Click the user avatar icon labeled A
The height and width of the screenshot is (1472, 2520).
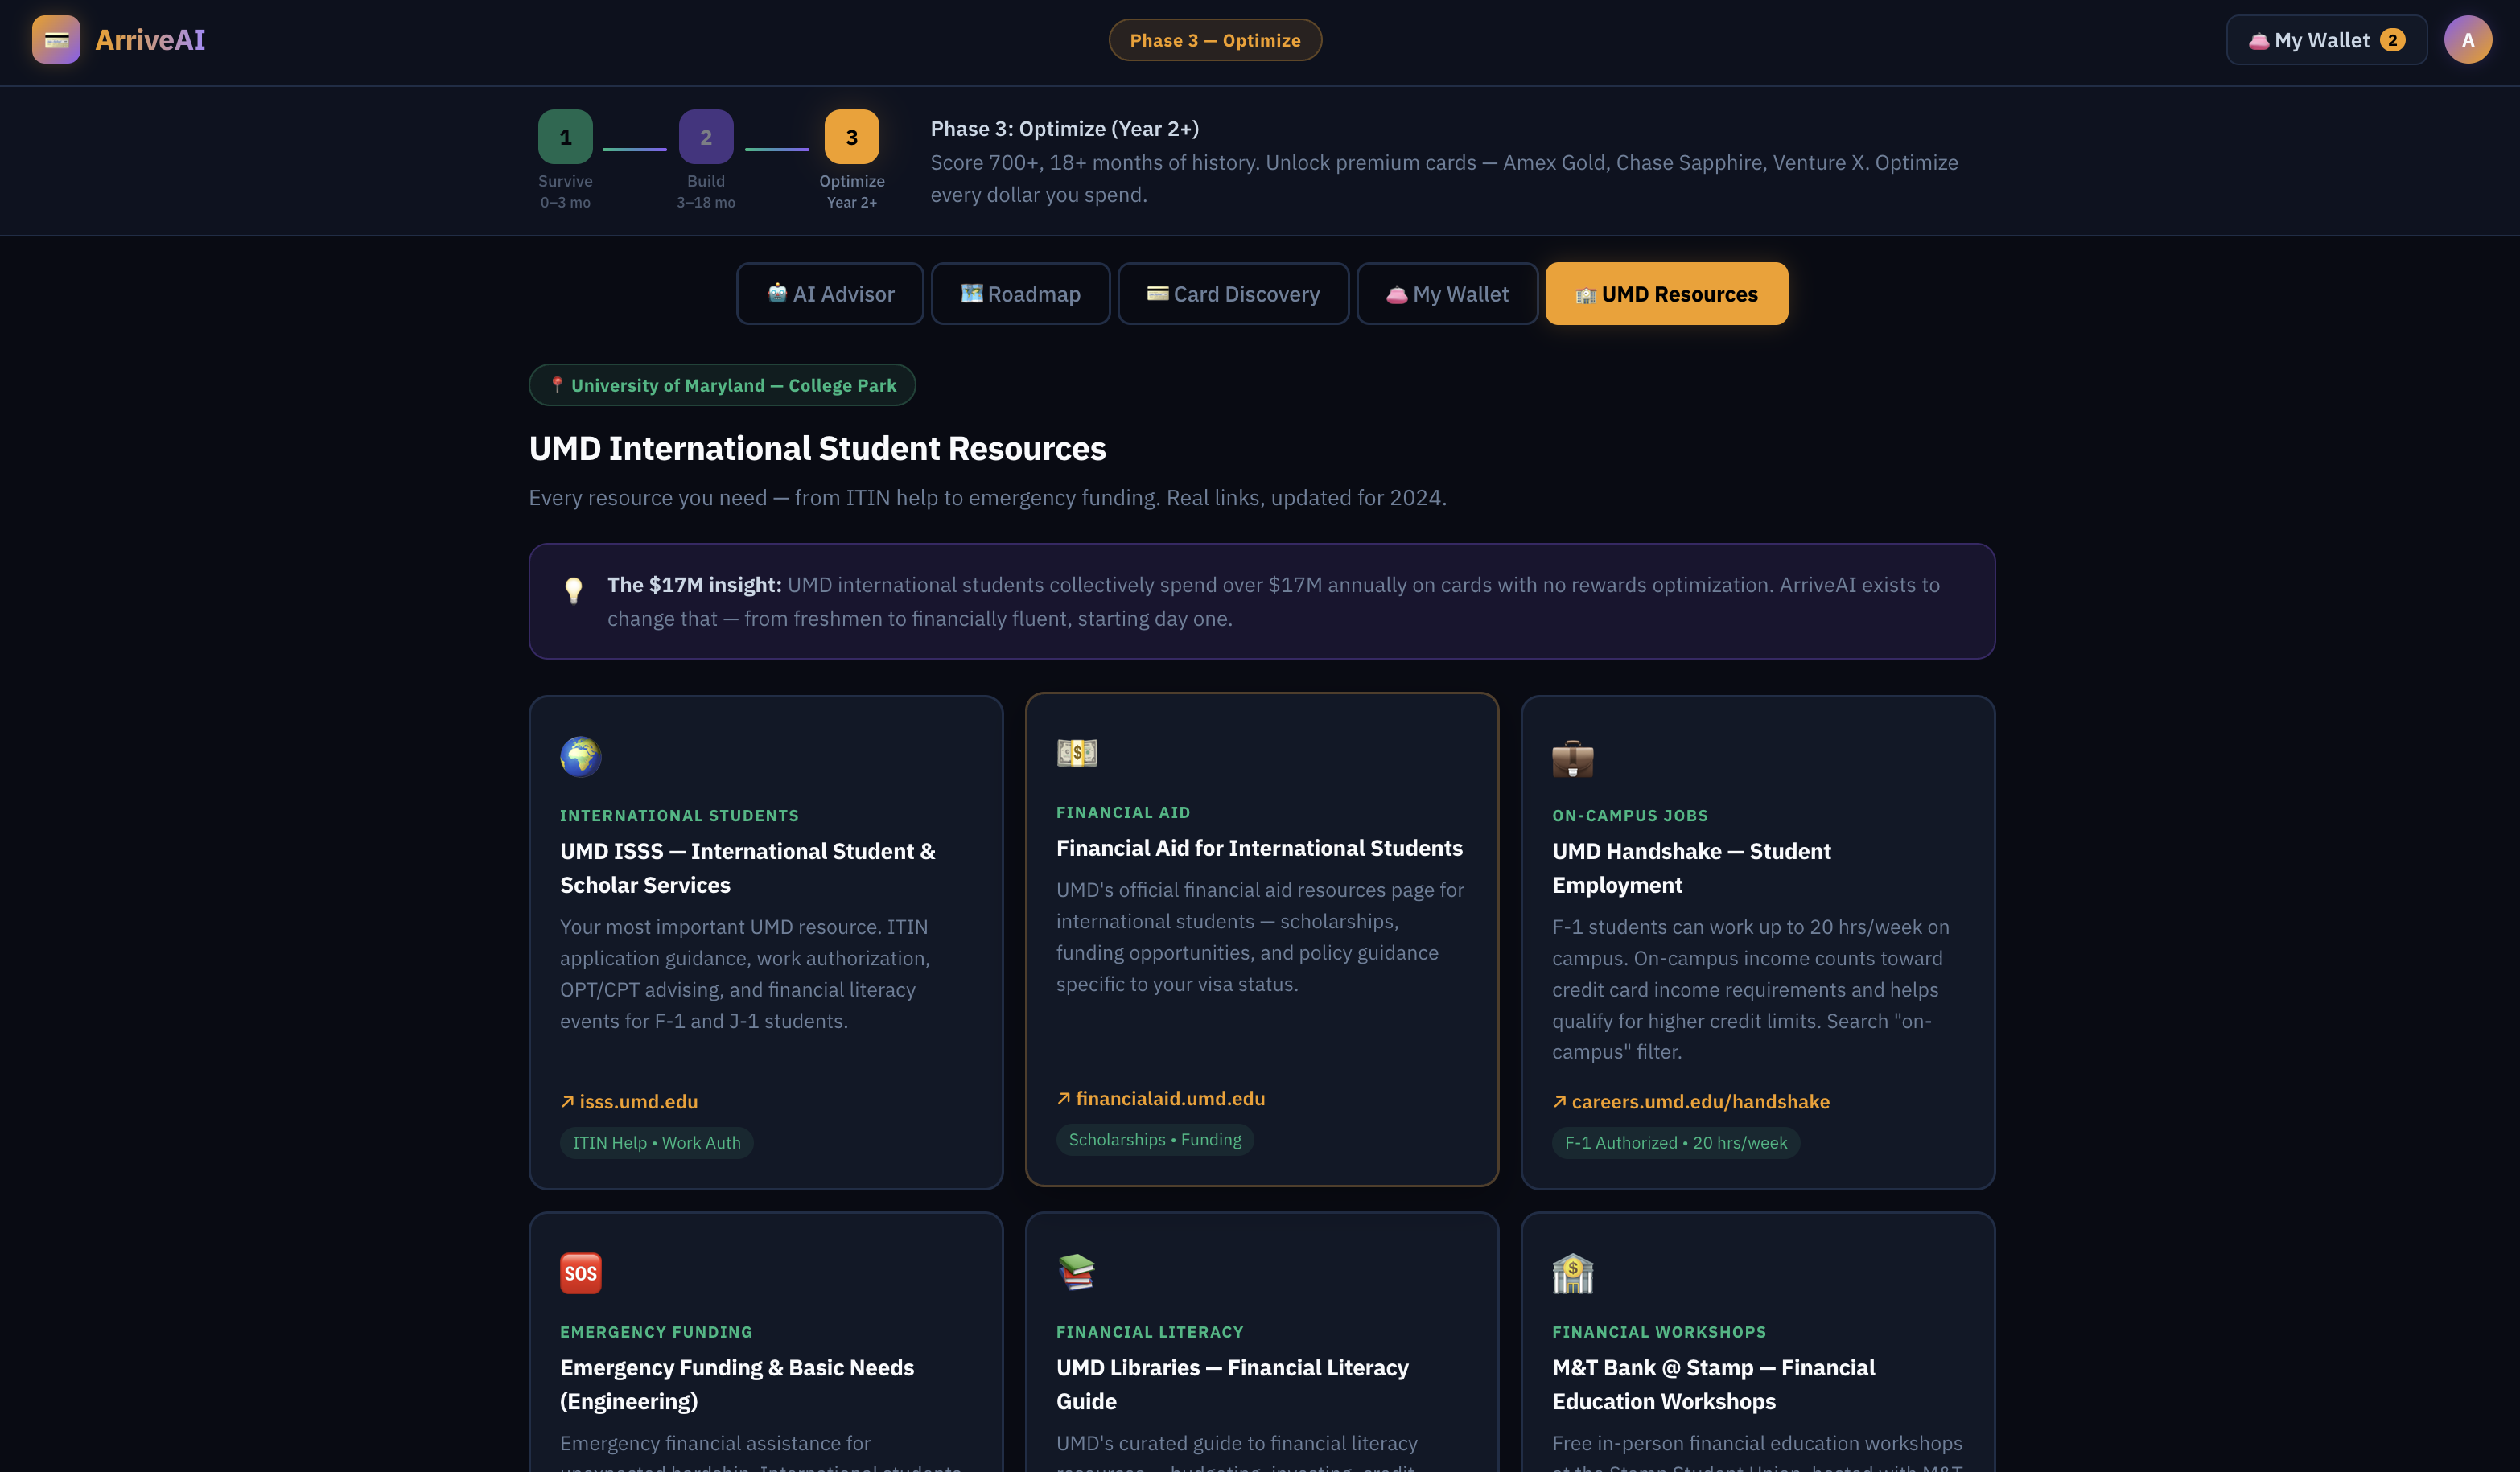2467,40
